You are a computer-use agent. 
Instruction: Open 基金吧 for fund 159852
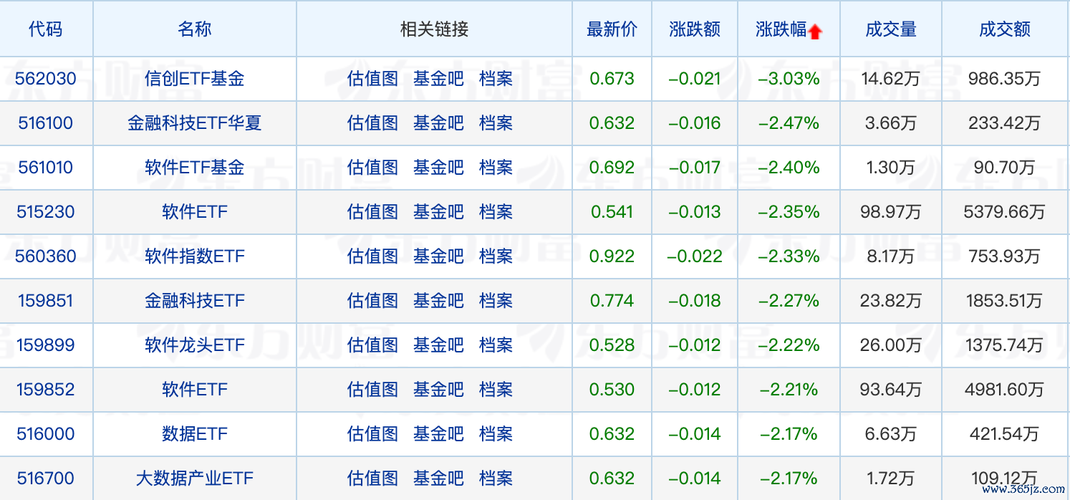click(438, 390)
